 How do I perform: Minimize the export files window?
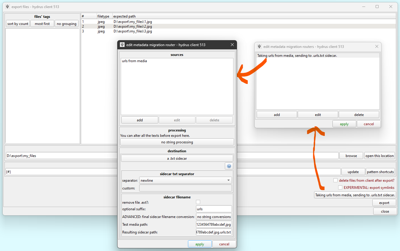[363, 7]
